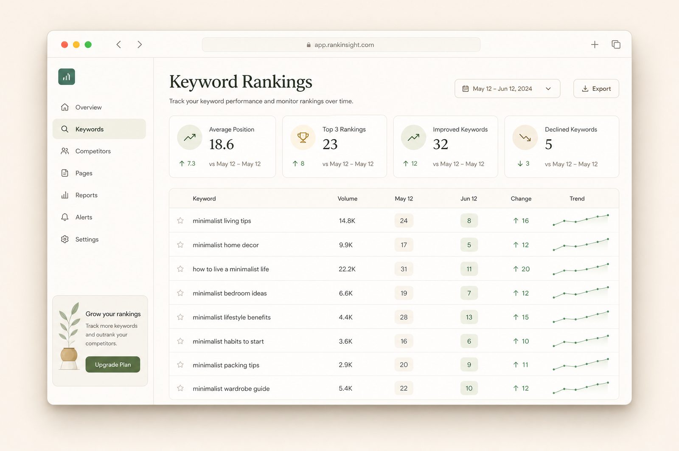Click the Keywords magnifier icon
Image resolution: width=679 pixels, height=451 pixels.
click(65, 129)
